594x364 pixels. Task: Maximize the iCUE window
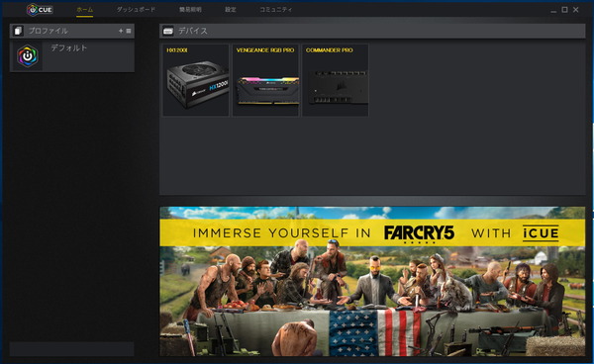click(564, 10)
